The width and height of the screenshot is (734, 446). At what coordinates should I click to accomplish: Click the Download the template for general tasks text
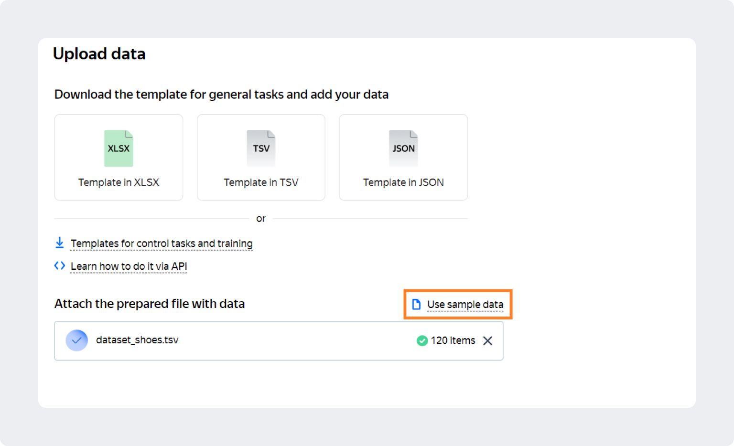pyautogui.click(x=221, y=95)
